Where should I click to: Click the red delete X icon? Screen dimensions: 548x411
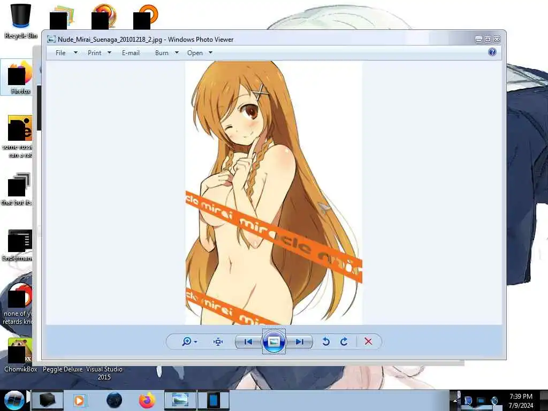pos(368,341)
